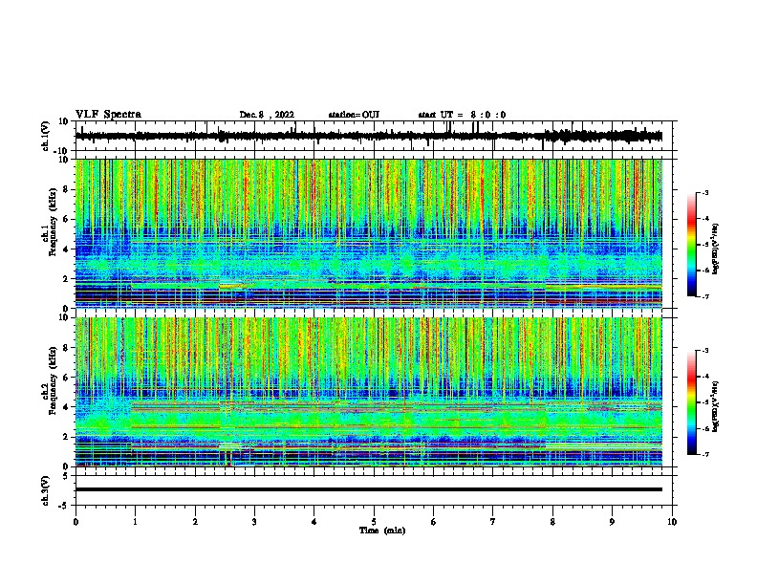This screenshot has height=585, width=757.
Task: Select the "start UT = 8:0:0" text
Action: pyautogui.click(x=462, y=115)
